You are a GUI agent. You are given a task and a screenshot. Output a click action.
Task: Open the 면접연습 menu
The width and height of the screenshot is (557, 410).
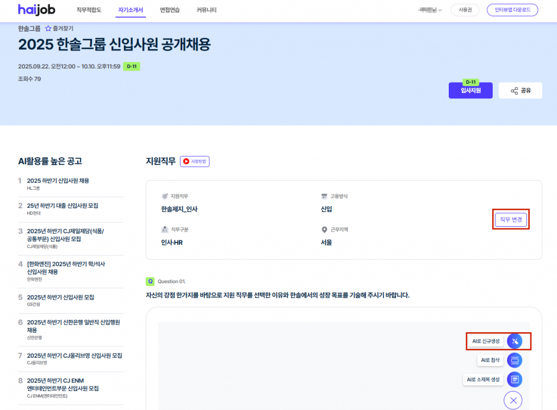[x=170, y=10]
